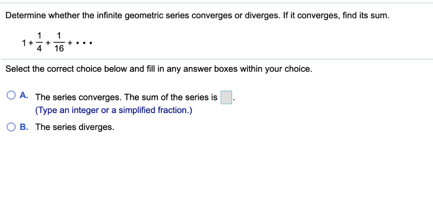Click the ellipsis dots after the series
The height and width of the screenshot is (199, 433).
(x=85, y=43)
